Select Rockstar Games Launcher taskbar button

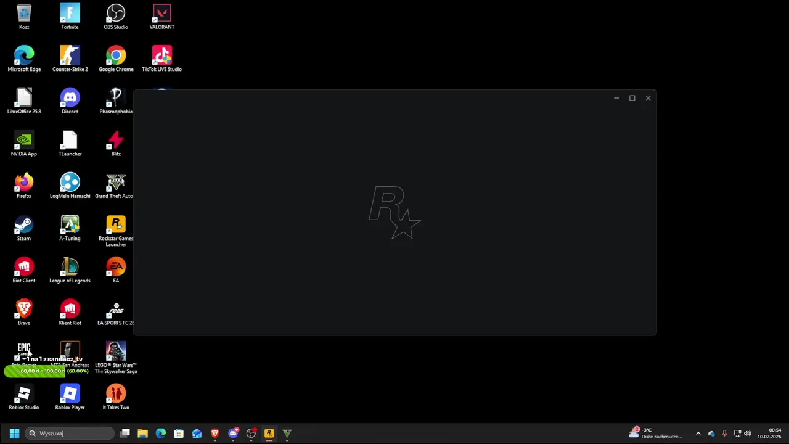coord(269,434)
